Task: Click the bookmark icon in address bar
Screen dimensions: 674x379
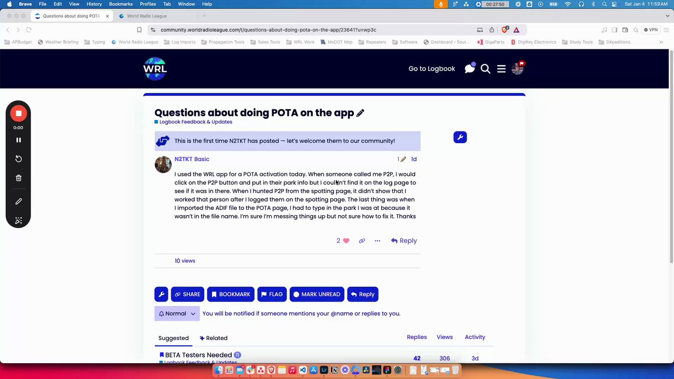Action: 139,29
